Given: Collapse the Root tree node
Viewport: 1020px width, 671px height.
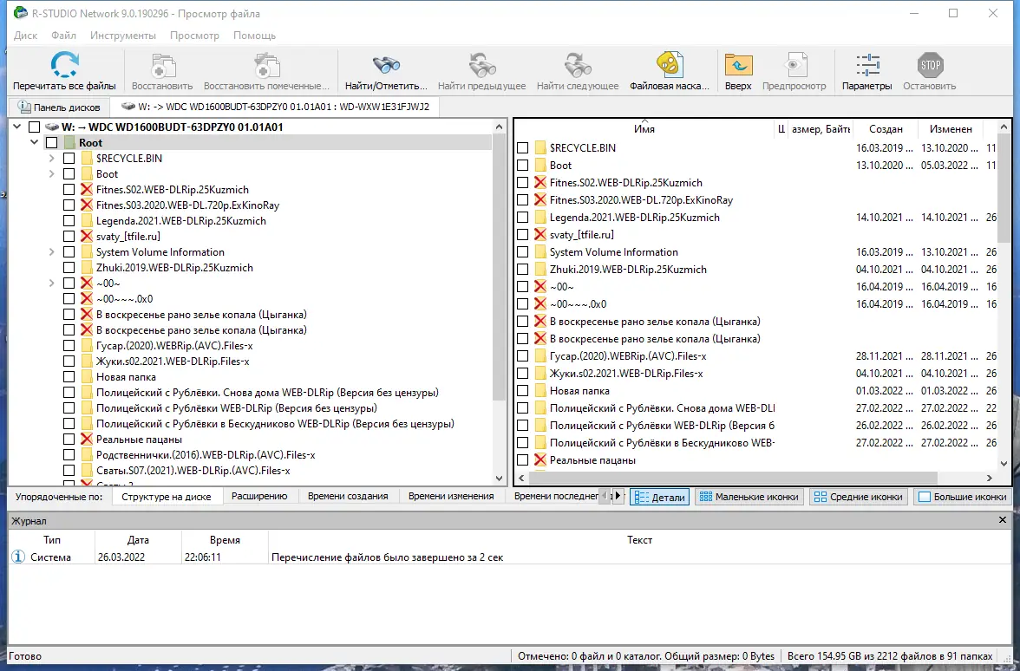Looking at the screenshot, I should click(35, 142).
